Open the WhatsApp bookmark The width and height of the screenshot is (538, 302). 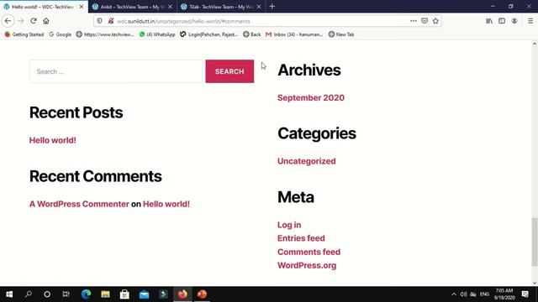[157, 34]
